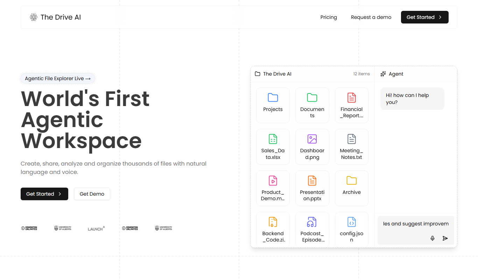Click The Drive AI logo icon in header

(x=33, y=17)
